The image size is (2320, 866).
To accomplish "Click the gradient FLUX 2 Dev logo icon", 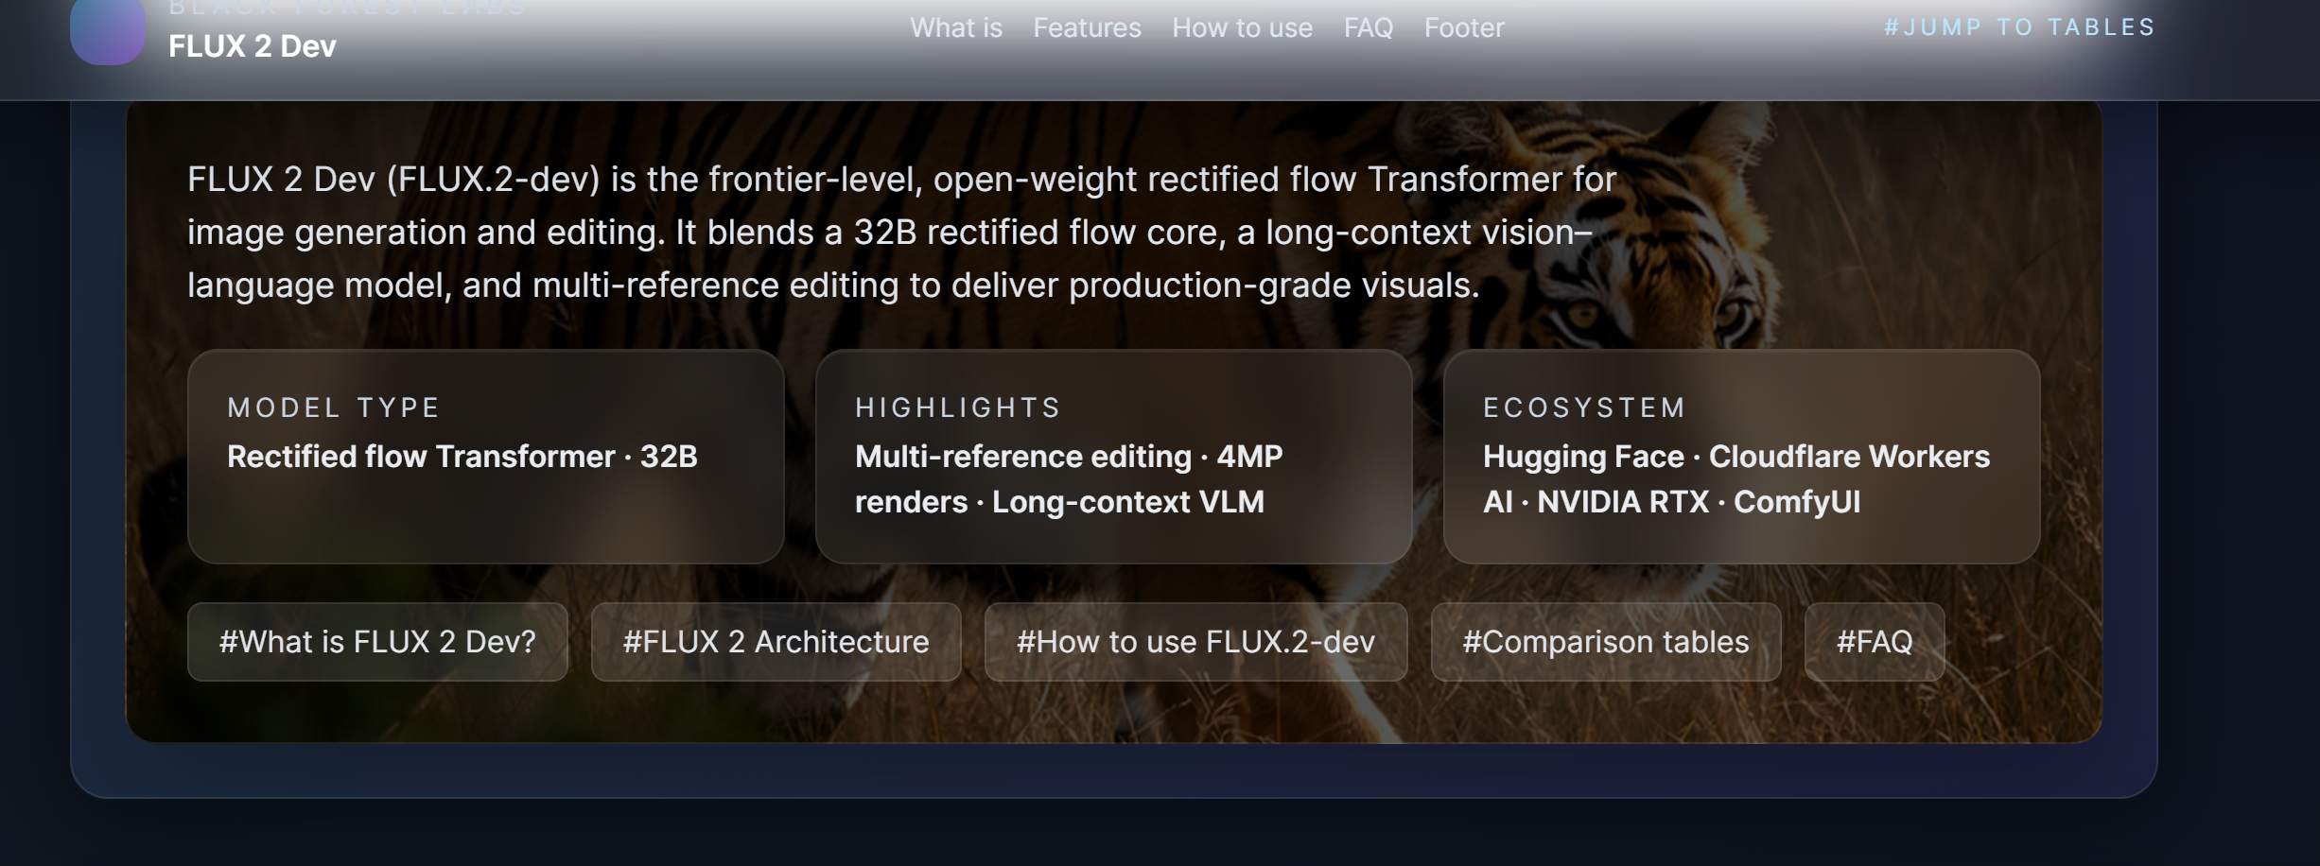I will [x=107, y=31].
